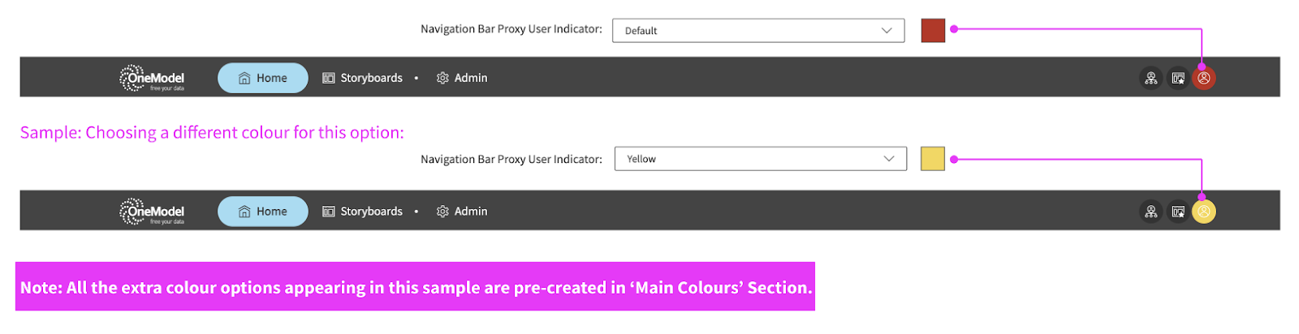This screenshot has width=1299, height=334.
Task: Open Storyboards in the upper navigation bar
Action: (362, 78)
